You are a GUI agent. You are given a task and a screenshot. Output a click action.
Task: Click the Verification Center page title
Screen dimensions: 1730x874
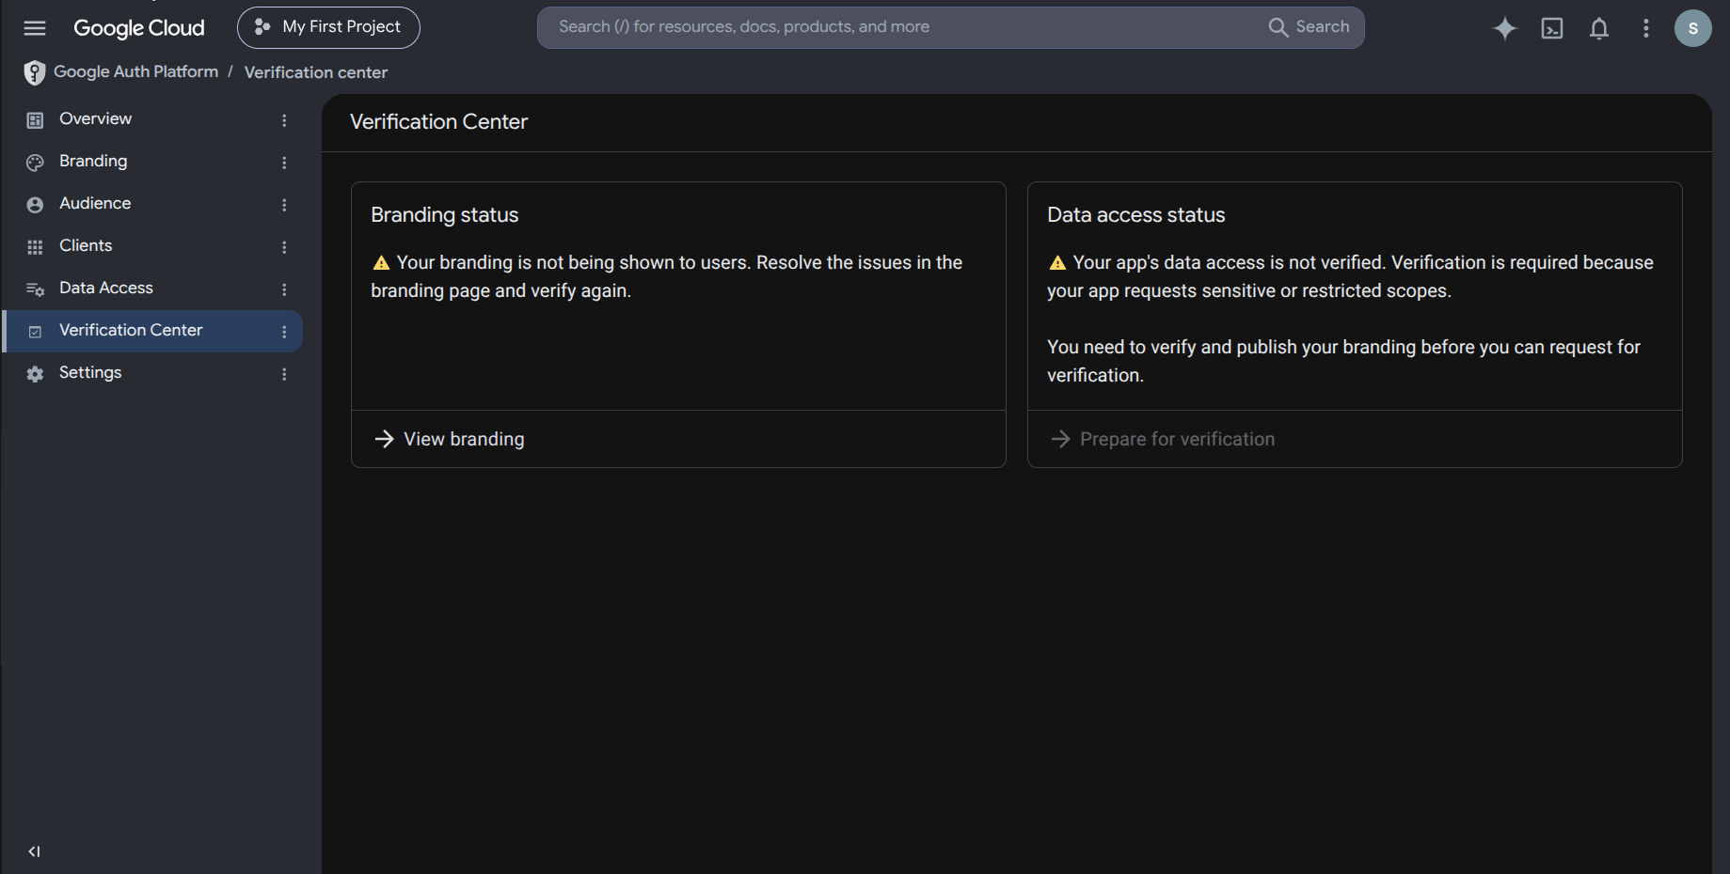point(438,122)
